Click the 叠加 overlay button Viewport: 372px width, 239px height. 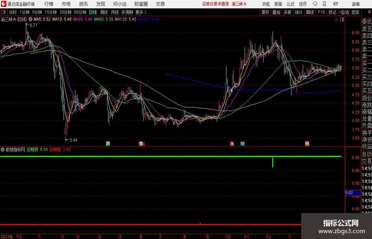276,12
